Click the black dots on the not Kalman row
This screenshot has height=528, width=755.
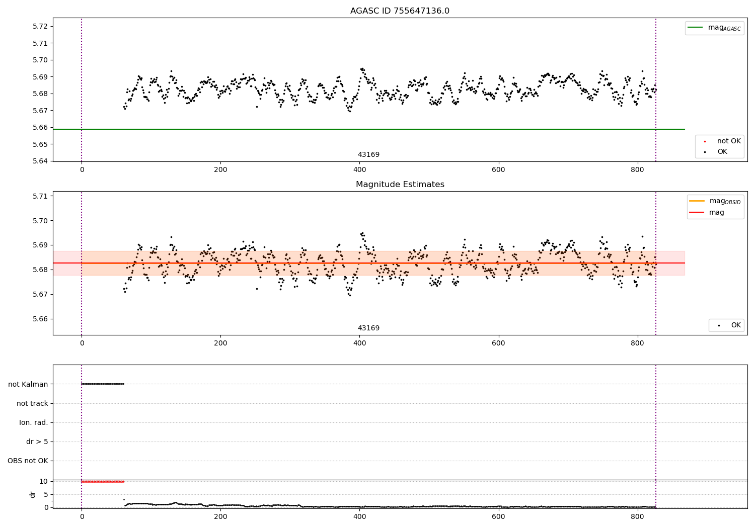coord(103,384)
